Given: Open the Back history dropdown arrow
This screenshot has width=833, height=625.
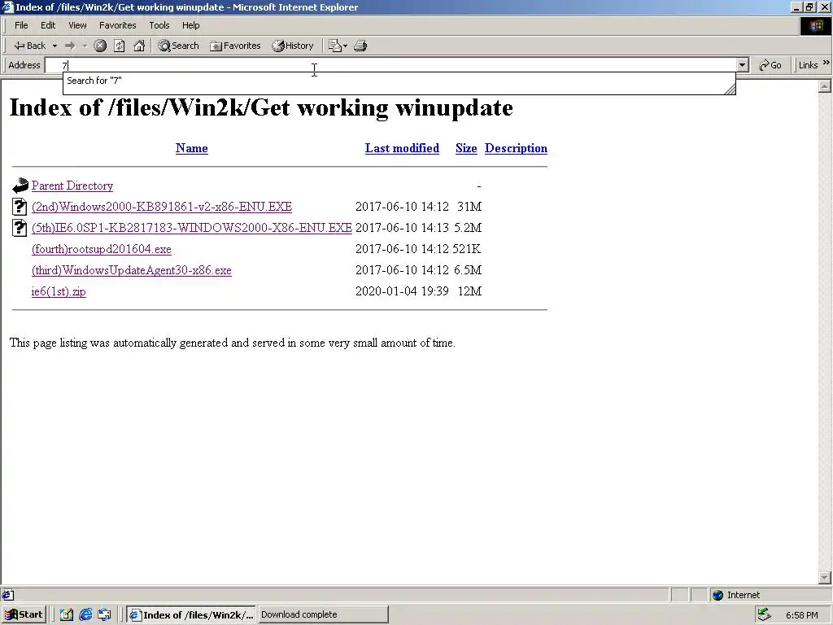Looking at the screenshot, I should (x=55, y=46).
